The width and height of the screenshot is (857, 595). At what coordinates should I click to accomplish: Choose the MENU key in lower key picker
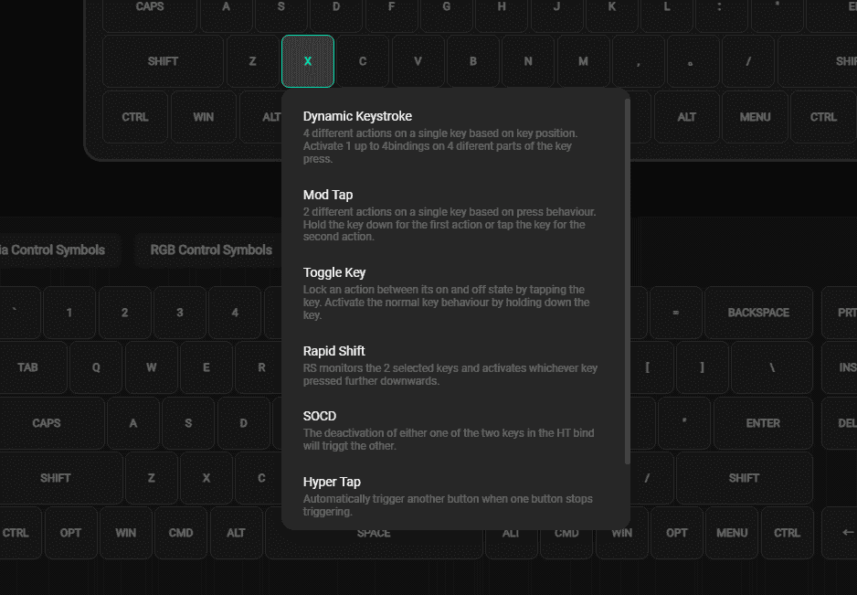coord(732,533)
